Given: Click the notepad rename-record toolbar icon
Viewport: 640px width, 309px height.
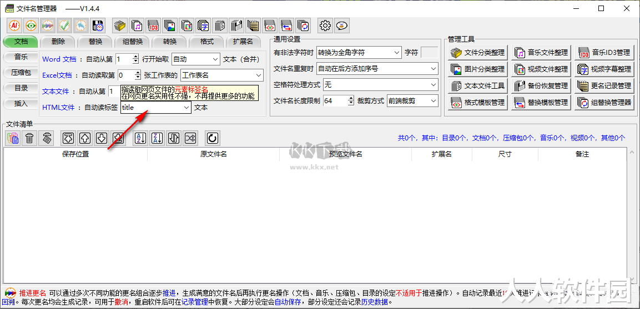Looking at the screenshot, I should pos(254,26).
